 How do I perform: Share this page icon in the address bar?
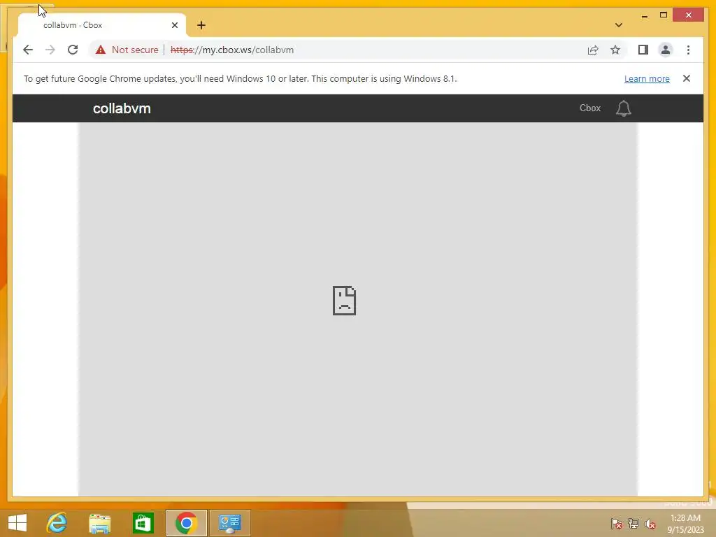(x=593, y=50)
